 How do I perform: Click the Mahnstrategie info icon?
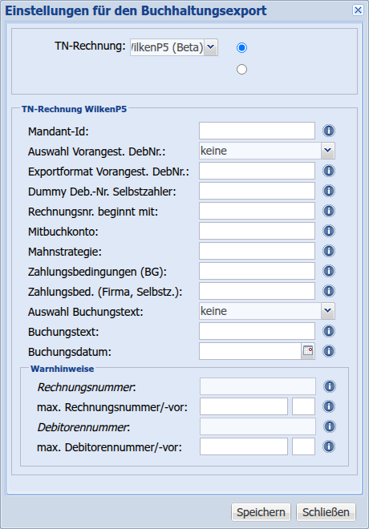(x=329, y=251)
